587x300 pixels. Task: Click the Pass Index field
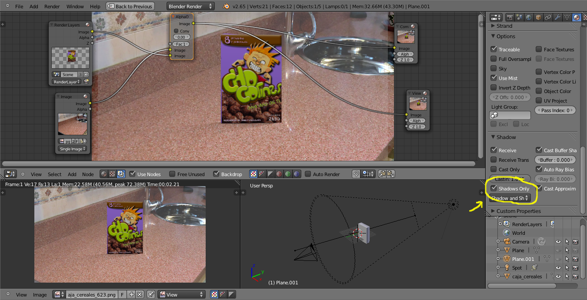point(555,110)
